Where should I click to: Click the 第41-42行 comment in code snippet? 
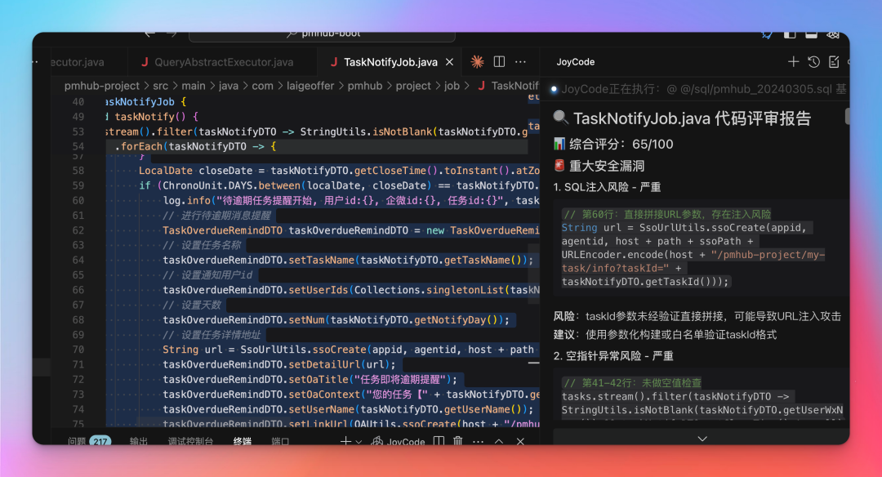pos(632,383)
